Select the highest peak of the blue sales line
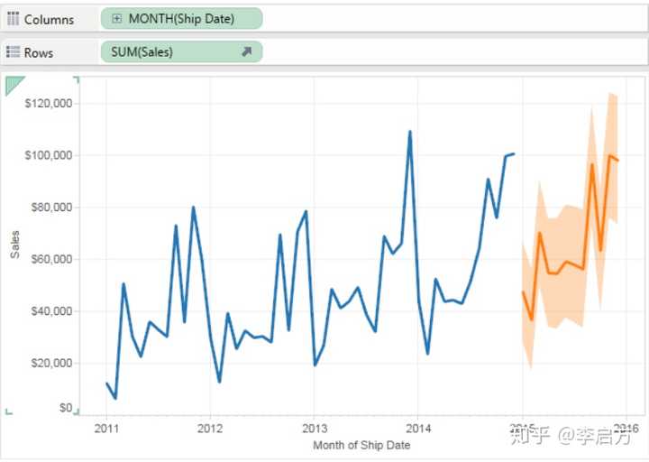Viewport: 649px width, 462px height. (410, 132)
